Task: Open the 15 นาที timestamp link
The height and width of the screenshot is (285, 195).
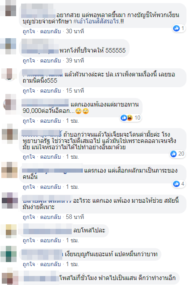Action: 75,90
